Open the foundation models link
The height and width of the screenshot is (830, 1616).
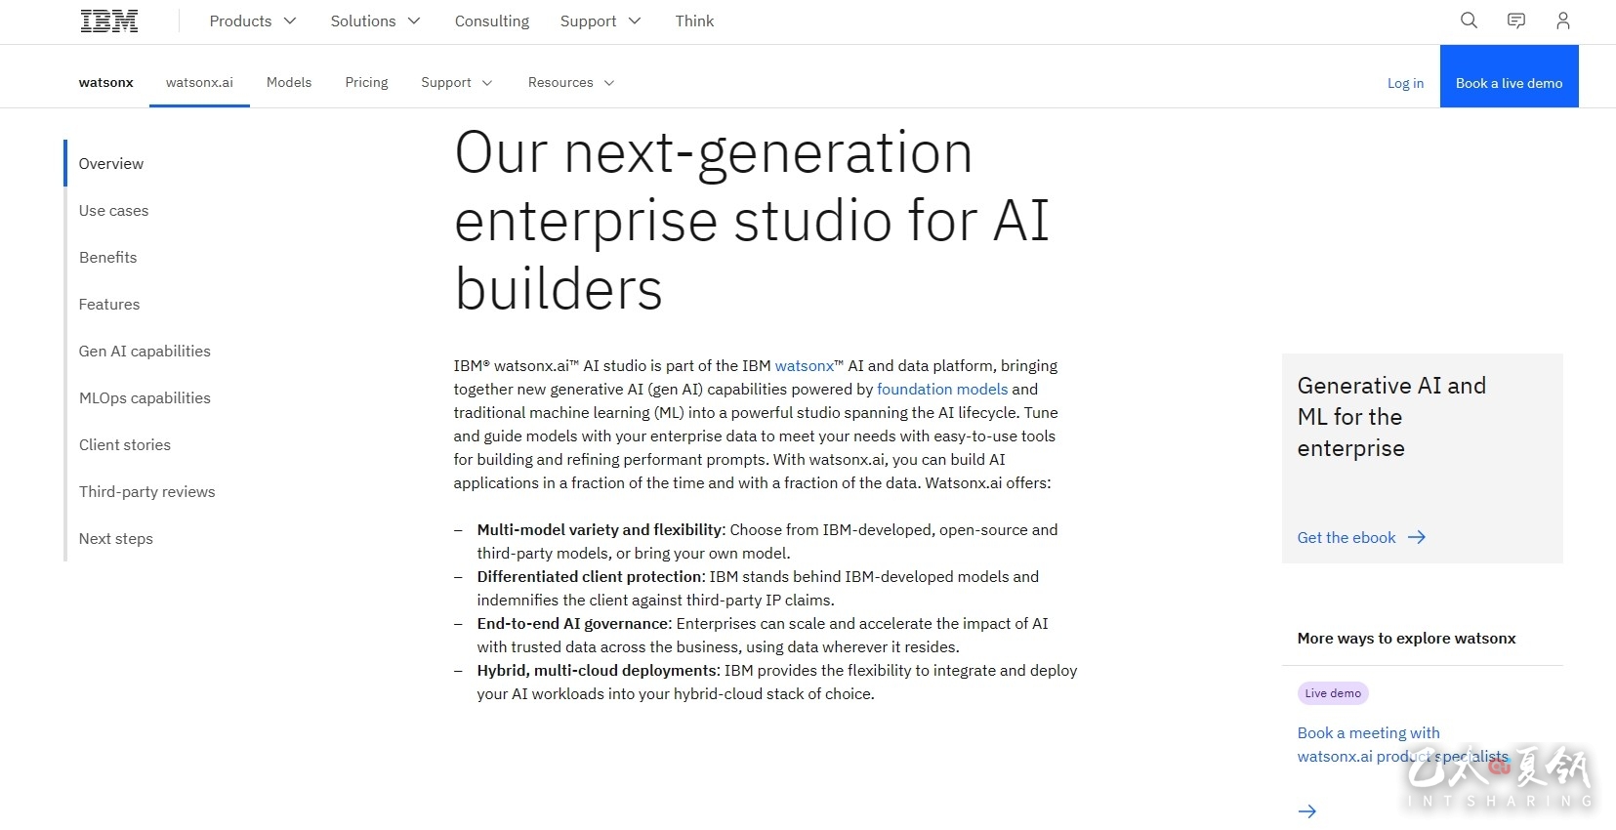click(942, 389)
